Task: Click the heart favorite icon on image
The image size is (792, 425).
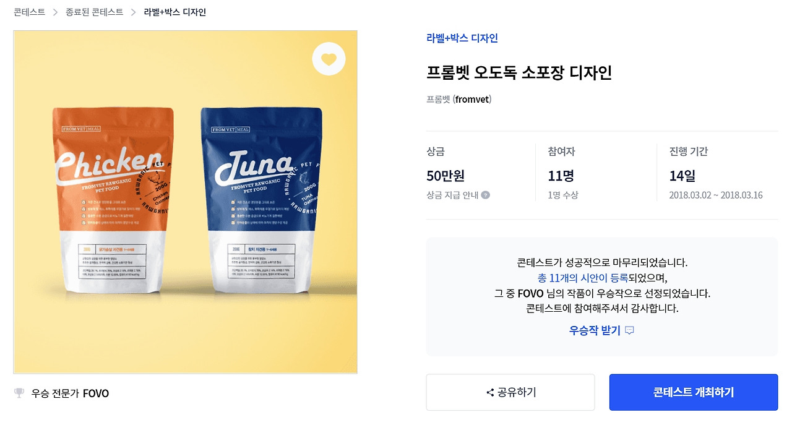Action: 329,59
